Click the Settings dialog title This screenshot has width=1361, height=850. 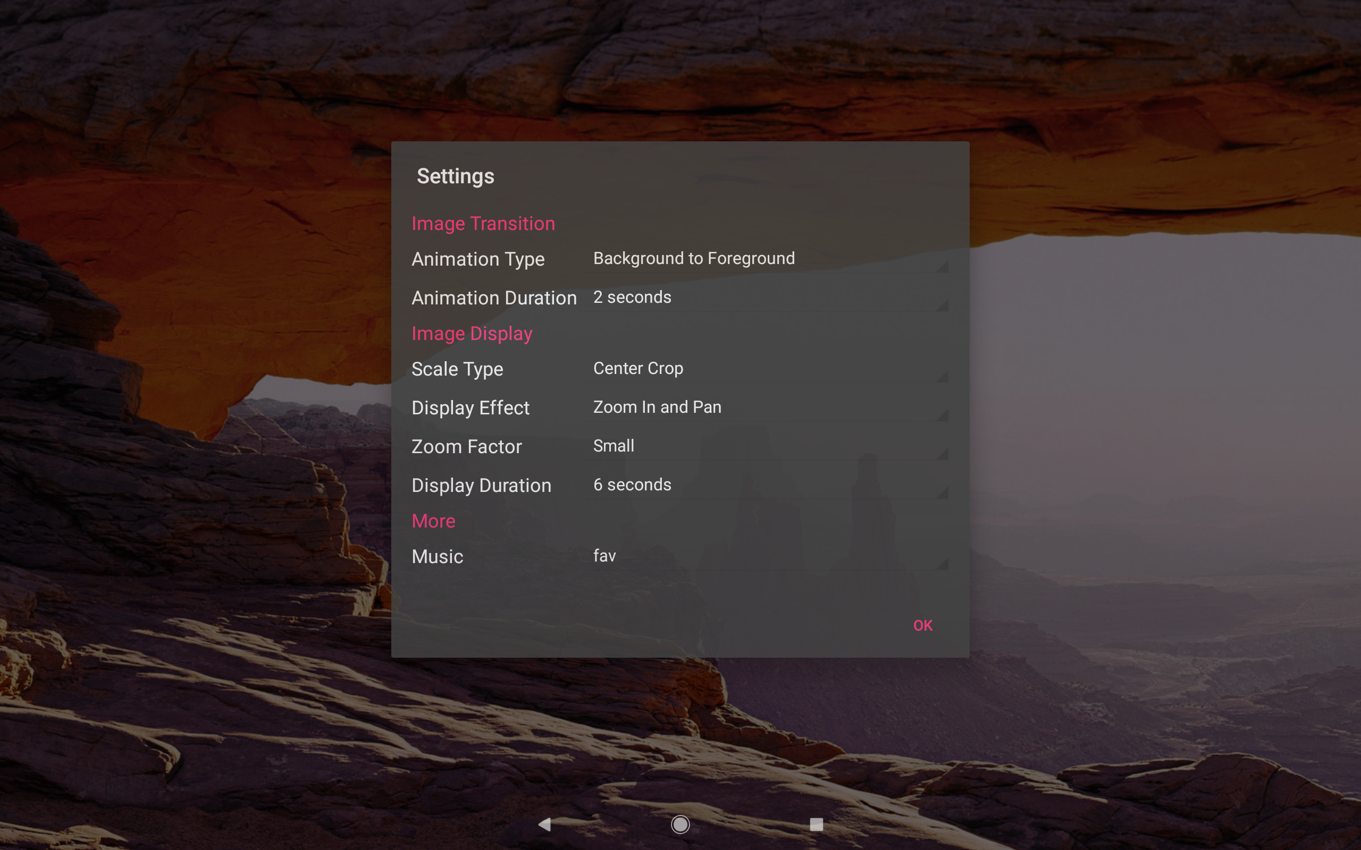click(x=455, y=176)
